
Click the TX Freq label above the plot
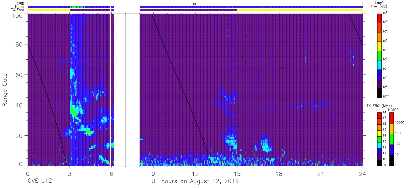pos(18,10)
